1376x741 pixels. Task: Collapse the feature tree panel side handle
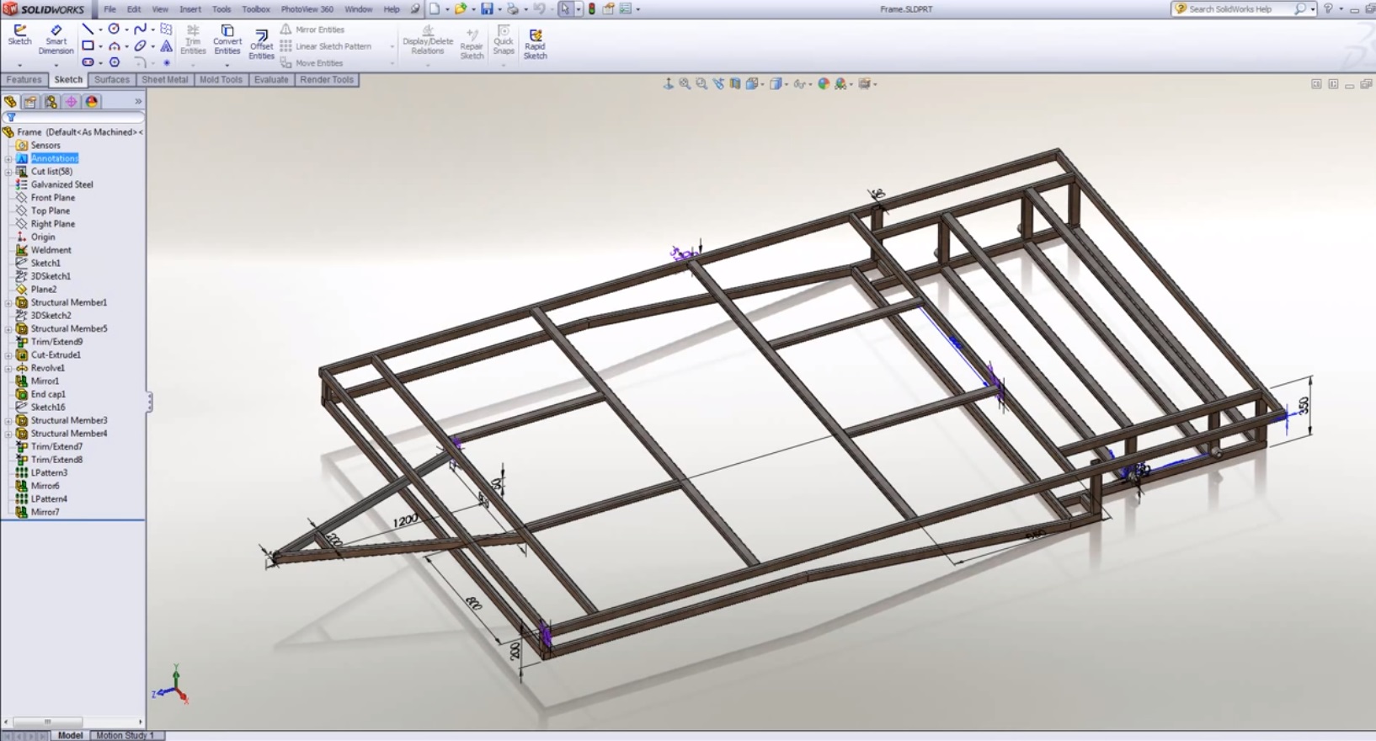pyautogui.click(x=149, y=402)
